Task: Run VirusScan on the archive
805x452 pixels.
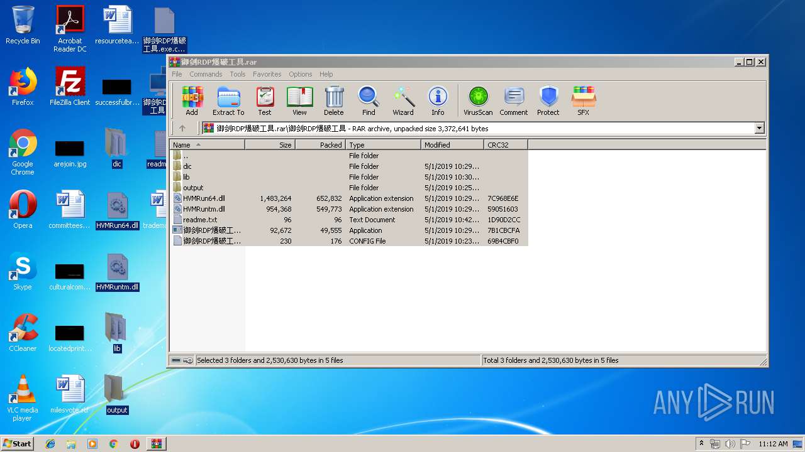Action: coord(478,101)
